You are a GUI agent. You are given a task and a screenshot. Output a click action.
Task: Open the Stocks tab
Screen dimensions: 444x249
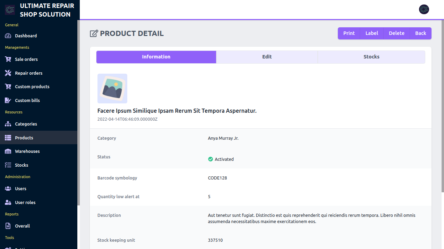click(371, 57)
